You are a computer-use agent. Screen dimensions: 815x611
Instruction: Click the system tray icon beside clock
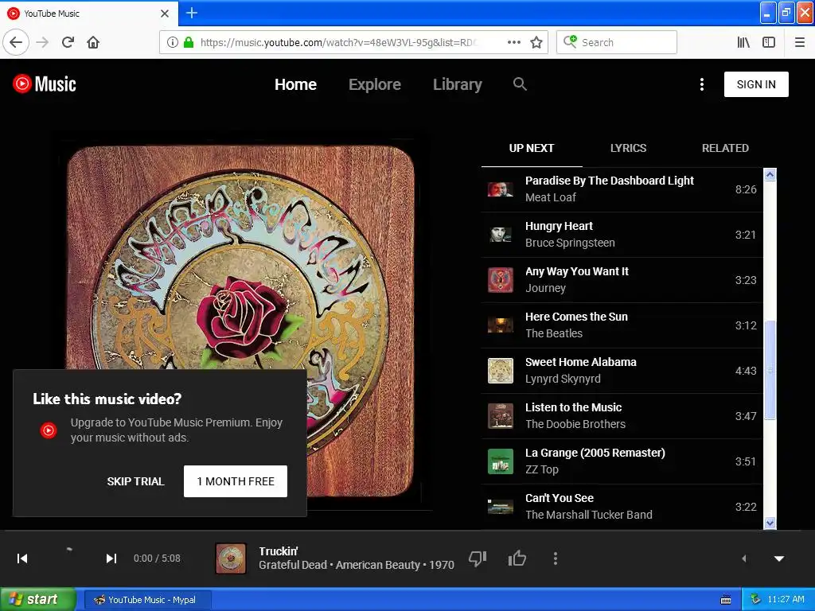(756, 600)
